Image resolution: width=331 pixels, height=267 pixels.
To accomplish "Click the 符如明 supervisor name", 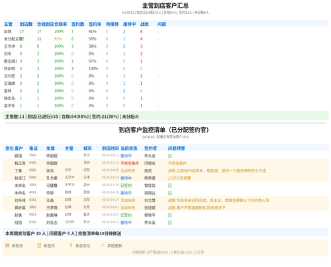I will 9,69.
